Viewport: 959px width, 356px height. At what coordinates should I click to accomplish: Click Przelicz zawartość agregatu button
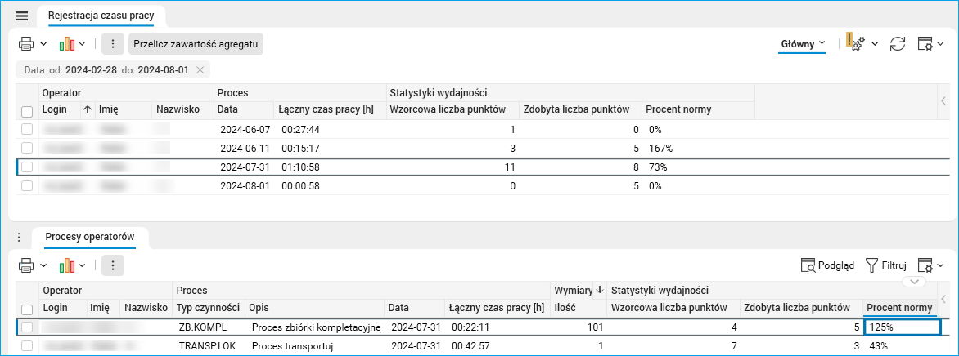point(196,44)
